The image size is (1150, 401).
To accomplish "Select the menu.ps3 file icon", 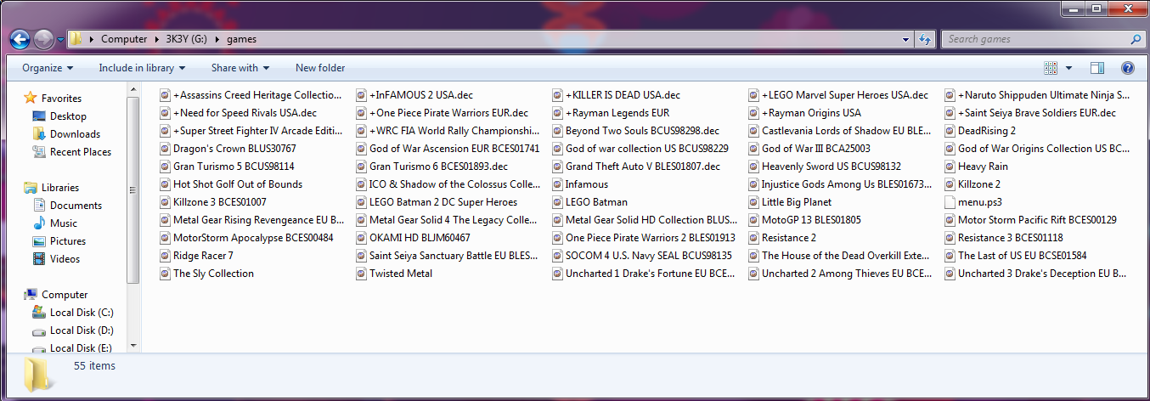I will click(950, 202).
